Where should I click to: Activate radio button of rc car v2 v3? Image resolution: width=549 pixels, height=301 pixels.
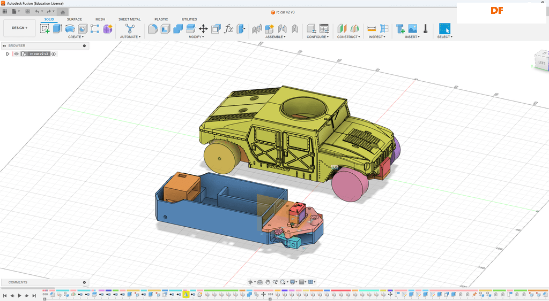pos(54,54)
